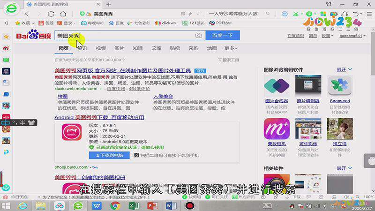This screenshot has width=375, height=211.
Task: Open the guodong541 account dropdown
Action: pos(352,36)
